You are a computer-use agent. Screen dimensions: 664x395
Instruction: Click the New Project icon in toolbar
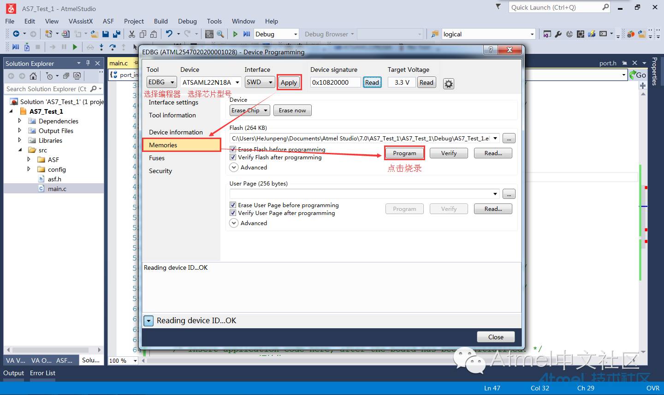coord(48,34)
